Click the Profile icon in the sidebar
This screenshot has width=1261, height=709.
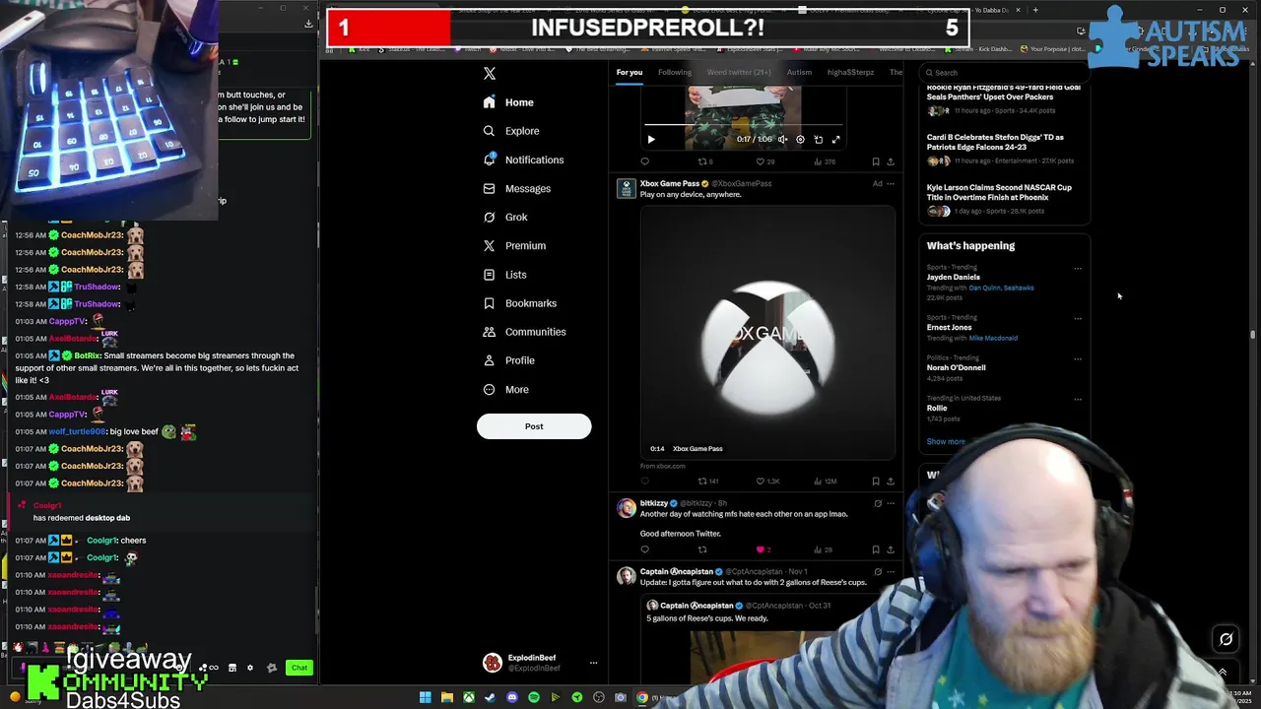tap(490, 360)
